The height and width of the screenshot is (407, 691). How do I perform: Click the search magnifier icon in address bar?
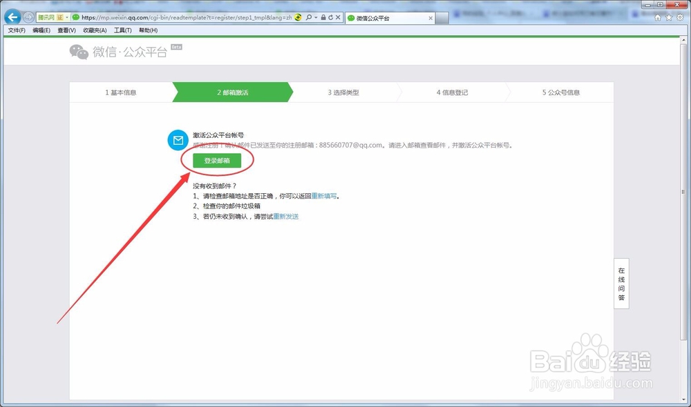coord(308,18)
